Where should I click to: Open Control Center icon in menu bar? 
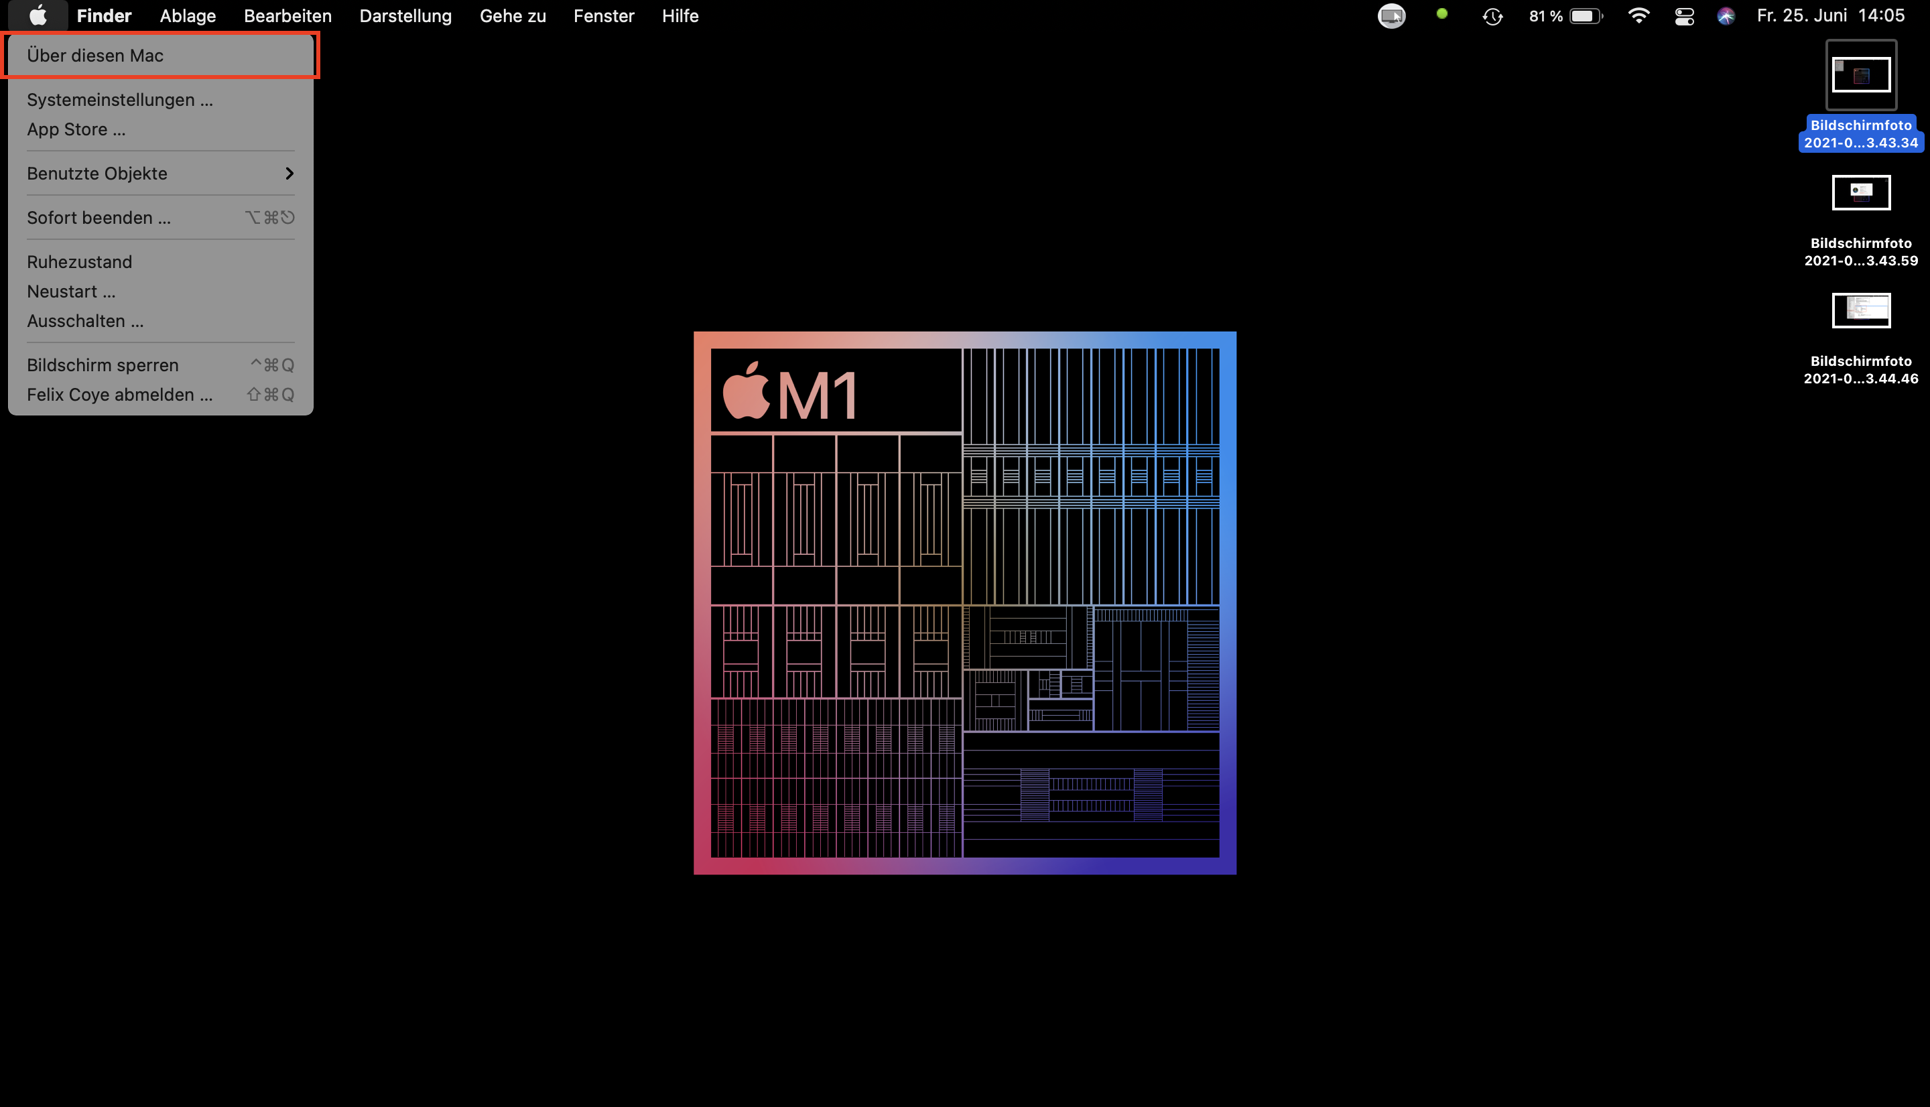click(x=1683, y=16)
